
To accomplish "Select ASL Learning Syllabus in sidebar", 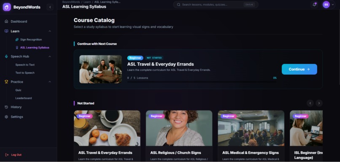I will [35, 48].
